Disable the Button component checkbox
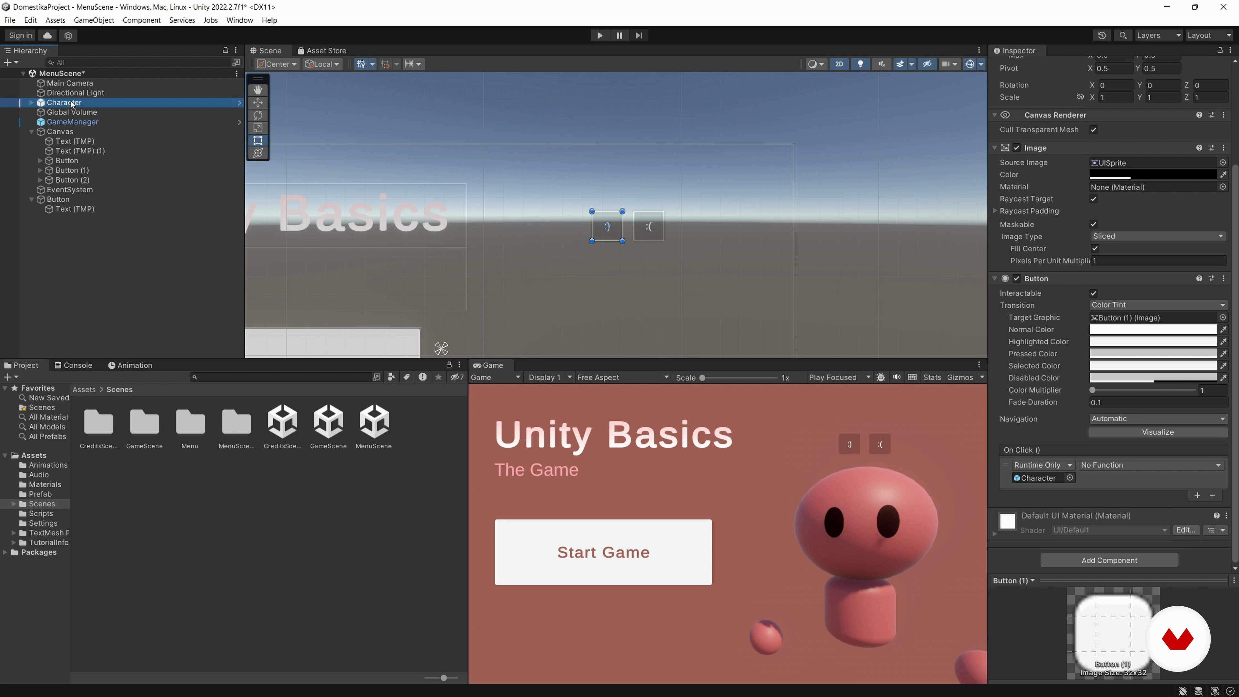 pyautogui.click(x=1017, y=278)
